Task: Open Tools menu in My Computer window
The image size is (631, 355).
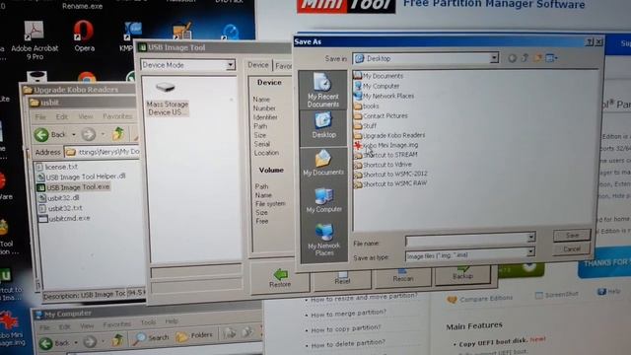Action: [x=148, y=322]
